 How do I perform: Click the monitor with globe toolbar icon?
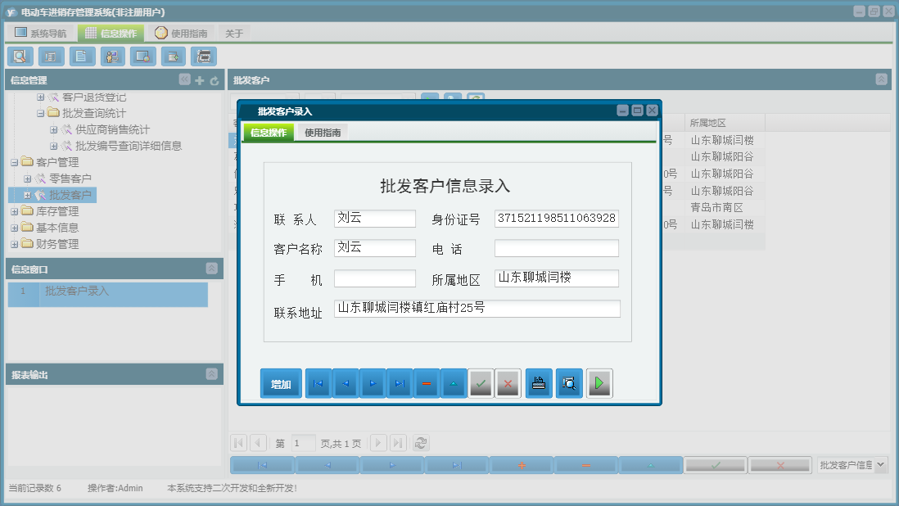[x=142, y=56]
